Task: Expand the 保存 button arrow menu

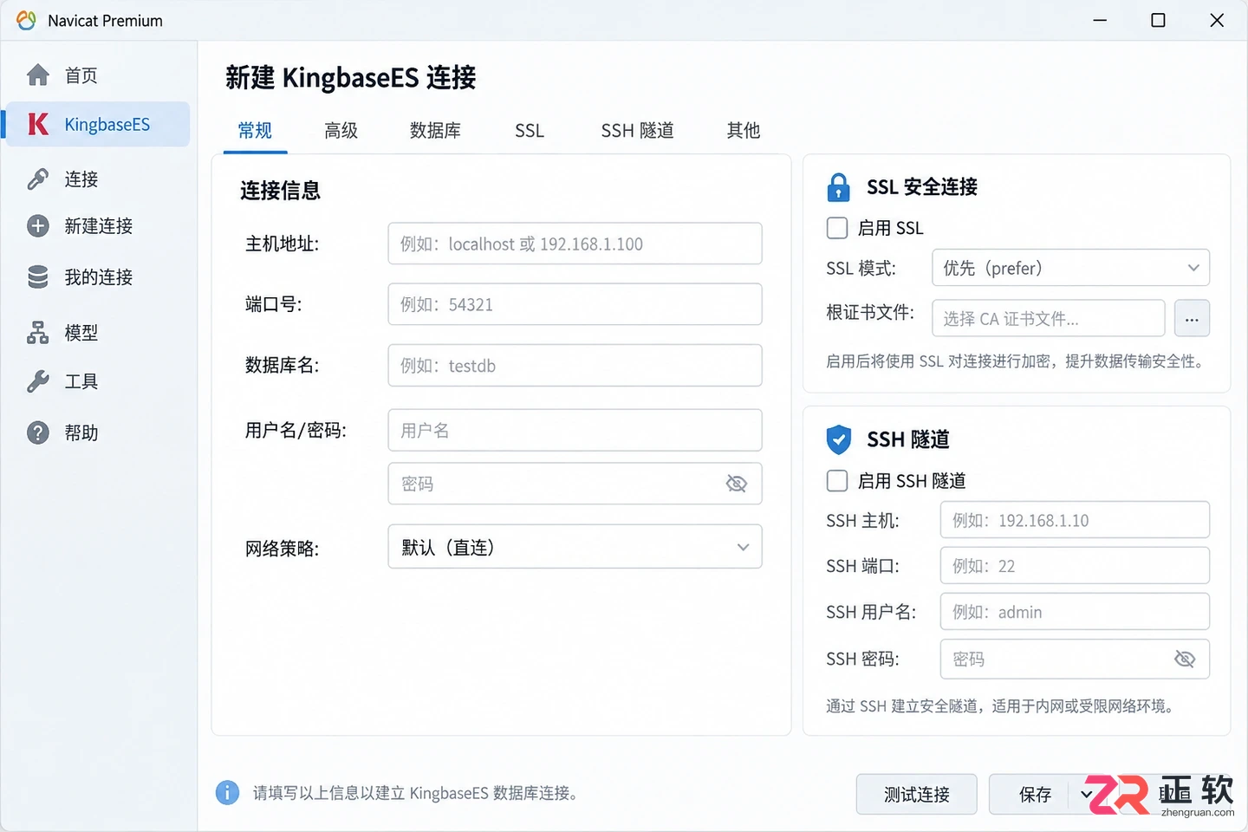Action: point(1087,794)
